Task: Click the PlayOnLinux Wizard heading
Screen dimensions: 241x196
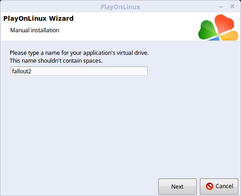Action: point(38,18)
